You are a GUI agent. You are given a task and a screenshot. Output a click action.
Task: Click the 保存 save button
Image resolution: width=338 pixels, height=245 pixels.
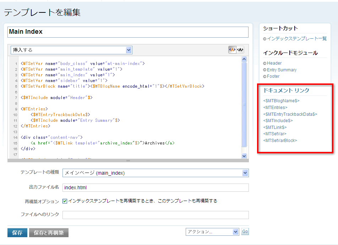17,233
